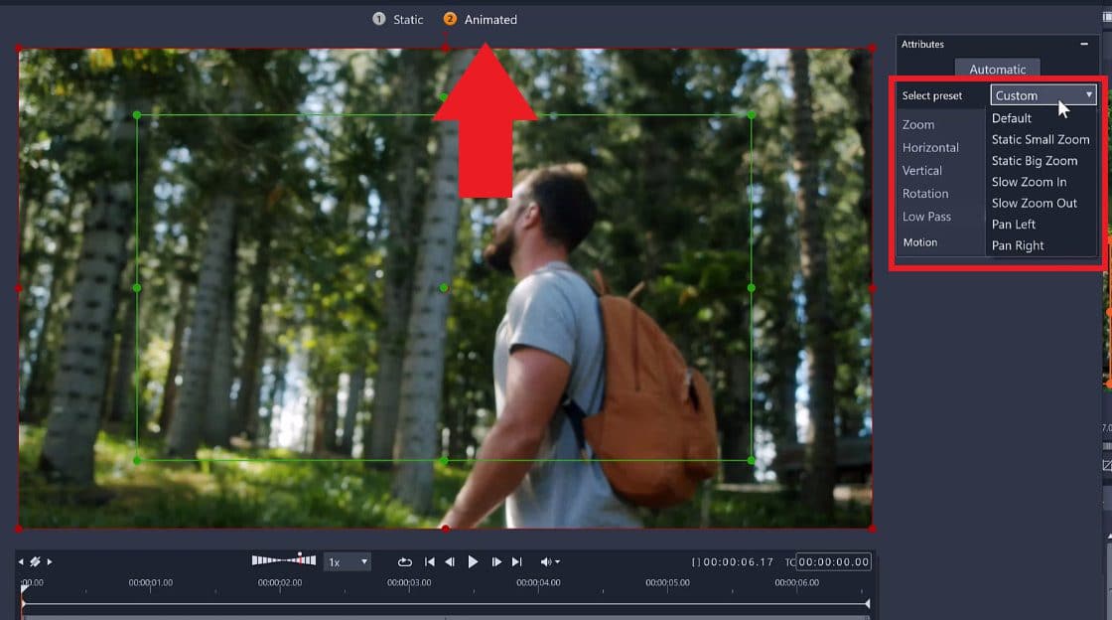Screen dimensions: 1112x620
Task: Play the video preview
Action: tap(474, 561)
